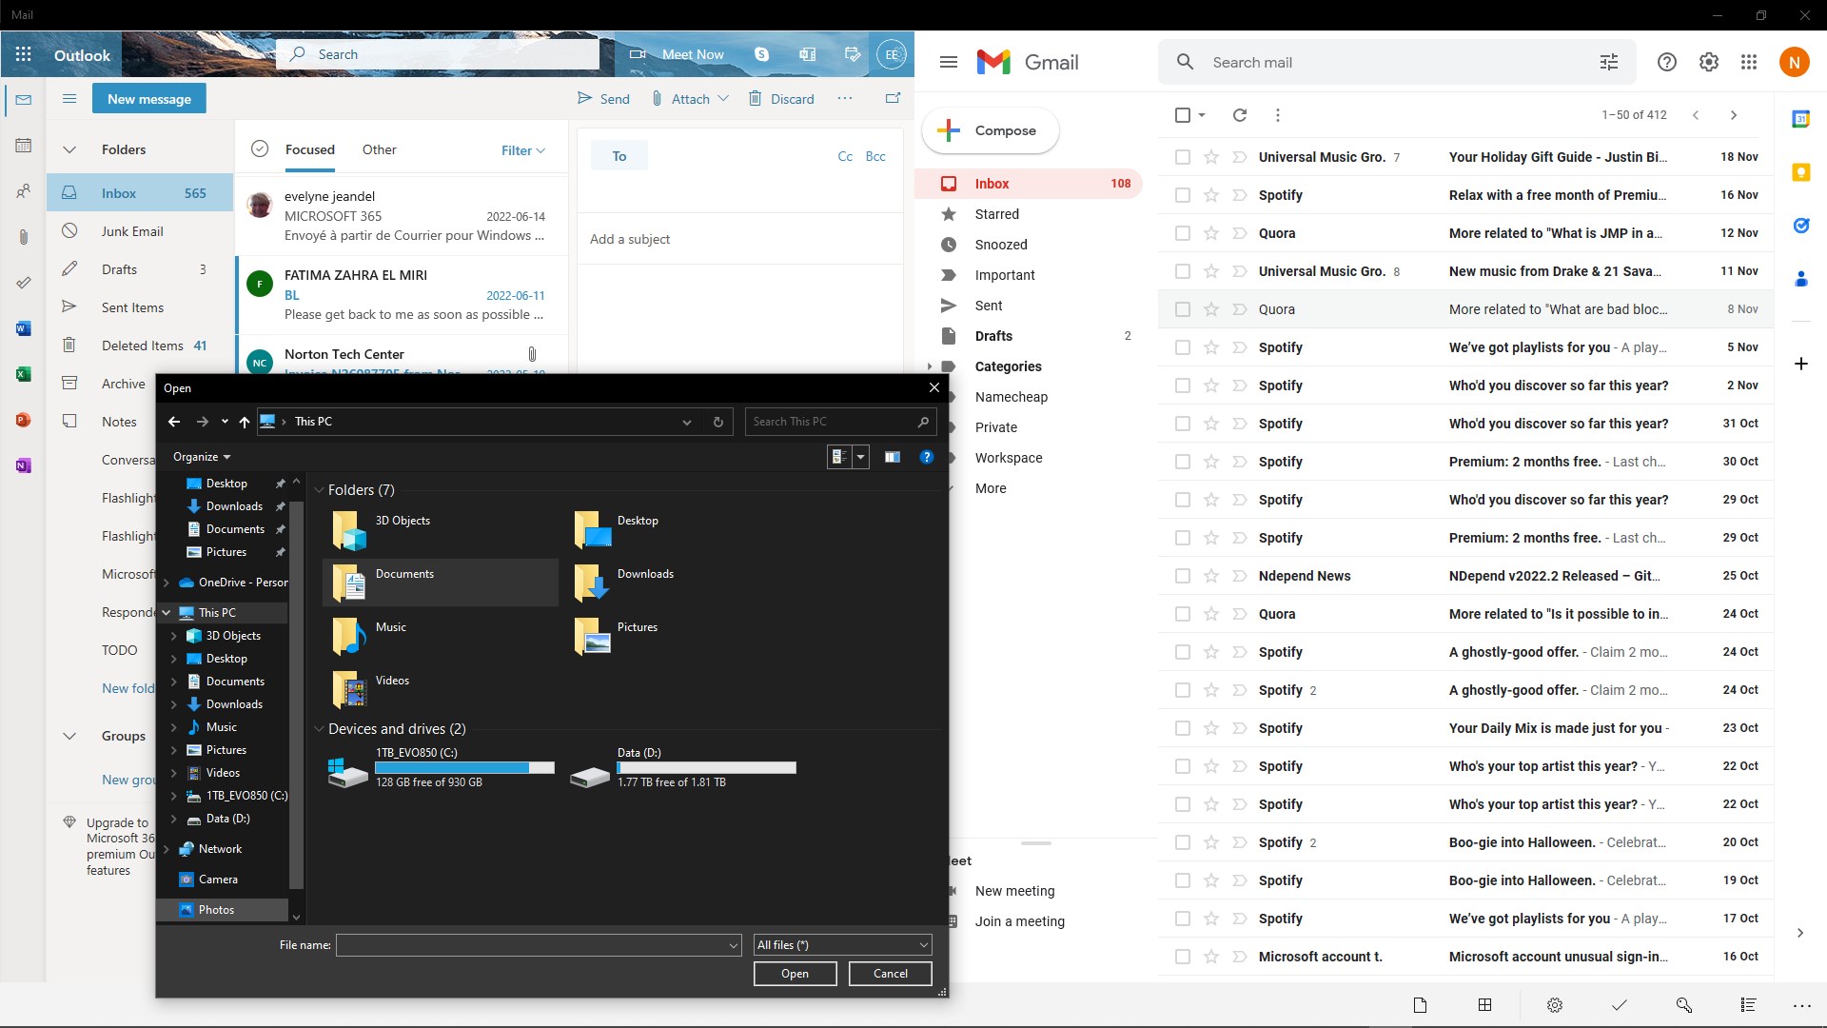This screenshot has width=1827, height=1028.
Task: Open advanced search filters icon in Gmail search bar
Action: [x=1608, y=61]
